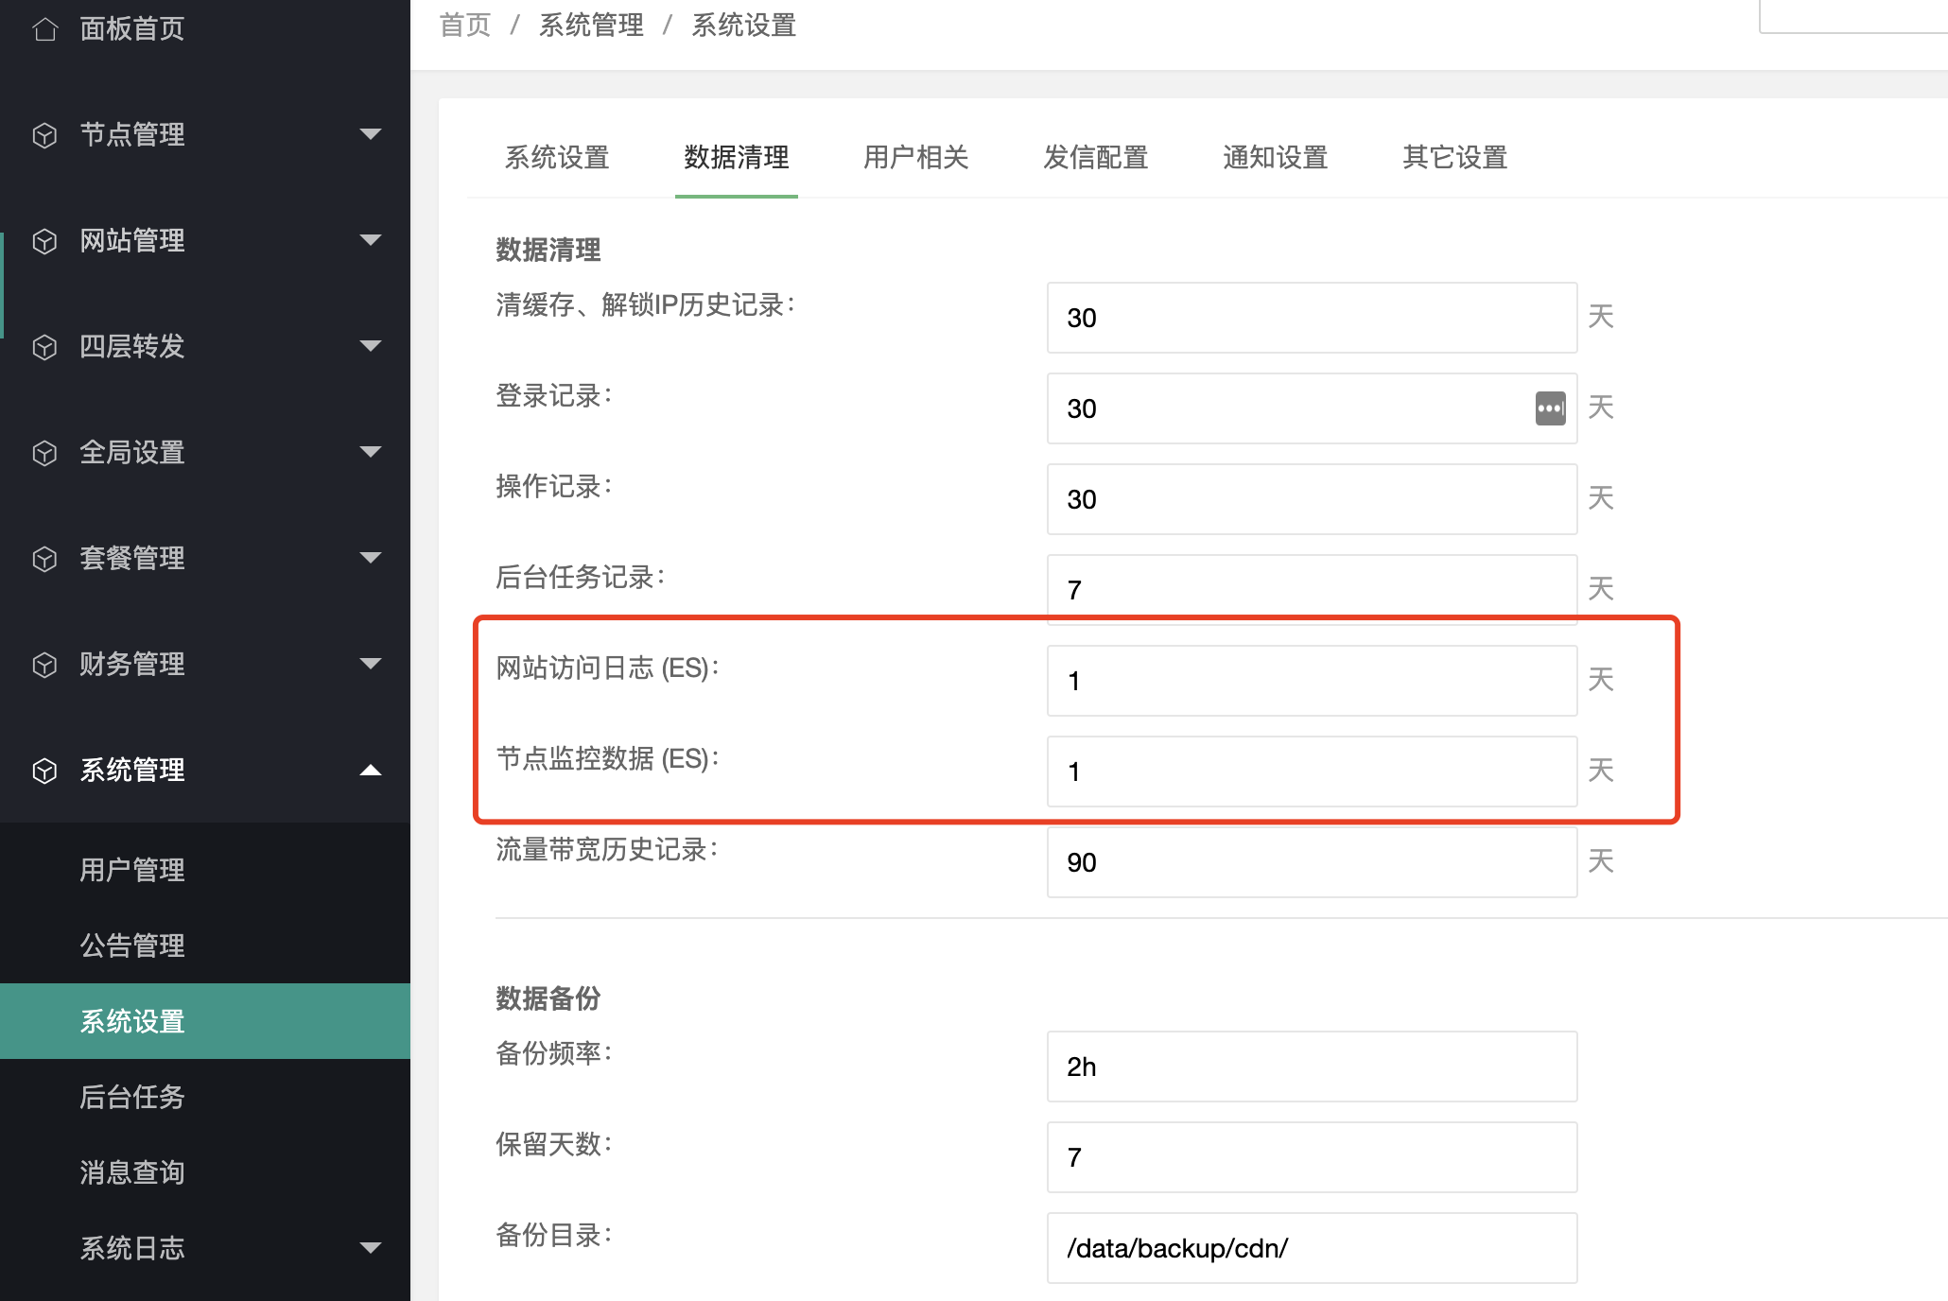Screen dimensions: 1948x1301
Task: Collapse the 系统管理 menu arrow
Action: (371, 771)
